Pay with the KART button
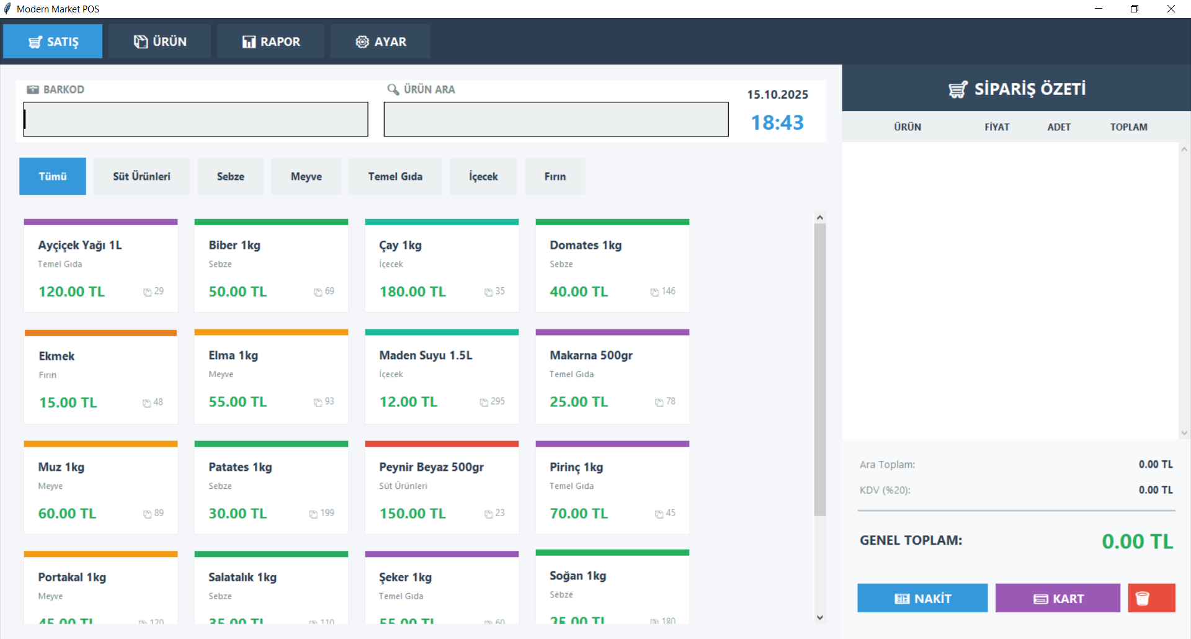 click(x=1058, y=598)
